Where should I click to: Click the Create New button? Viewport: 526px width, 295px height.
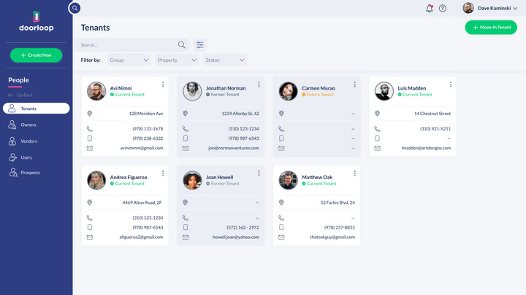36,55
